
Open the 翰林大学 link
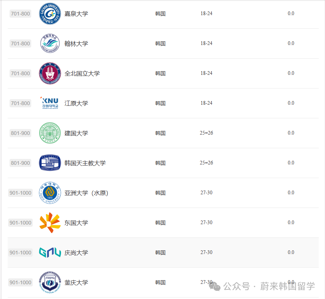pyautogui.click(x=76, y=44)
